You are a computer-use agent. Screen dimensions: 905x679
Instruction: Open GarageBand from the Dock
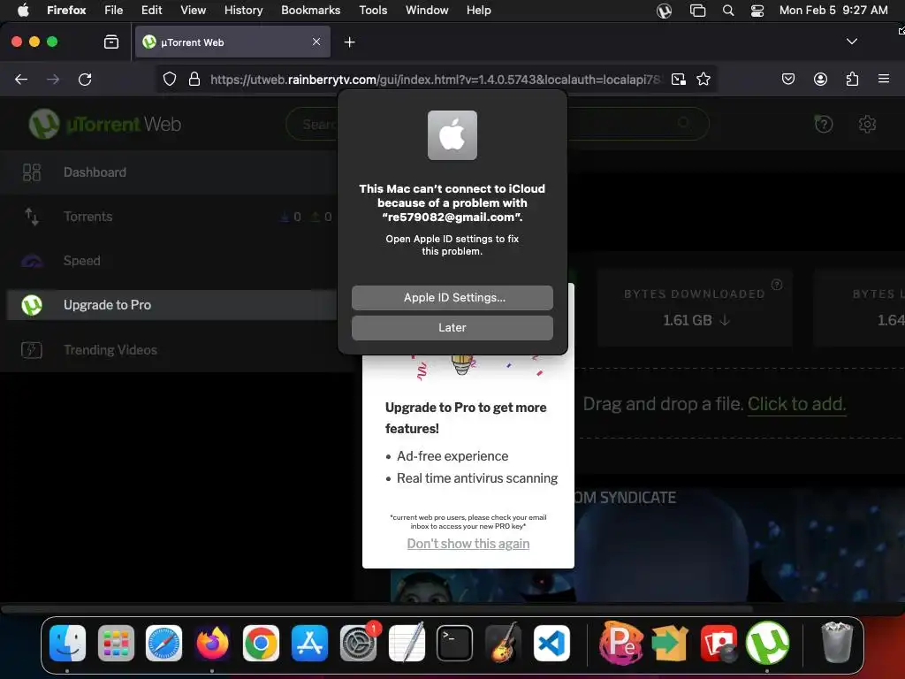[x=503, y=643]
